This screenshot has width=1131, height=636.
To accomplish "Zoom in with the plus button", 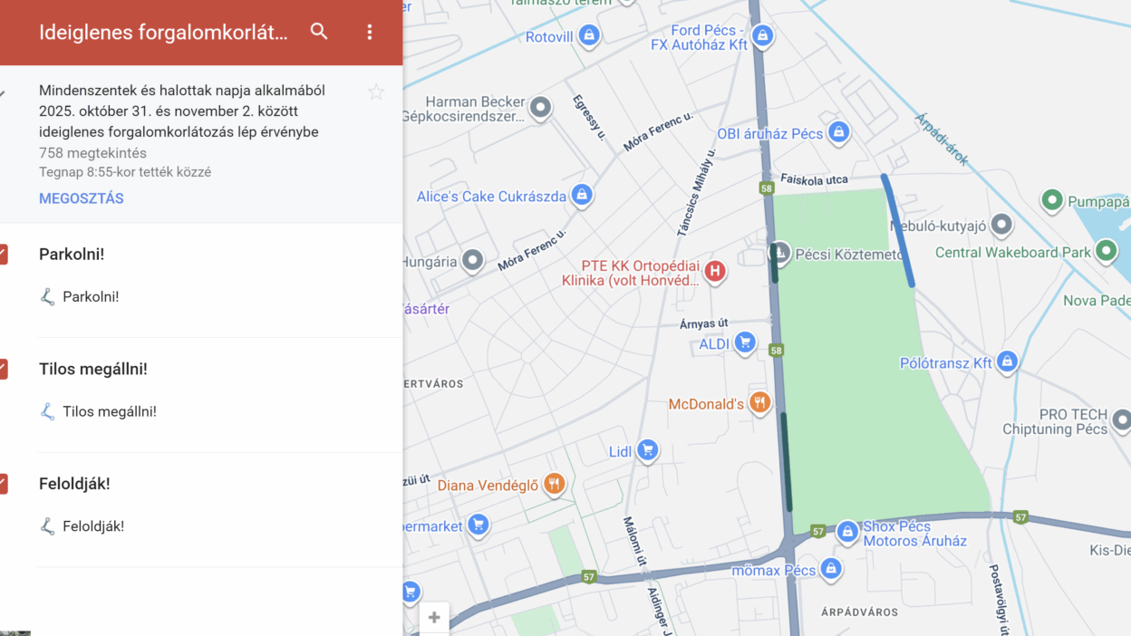I will click(x=434, y=618).
